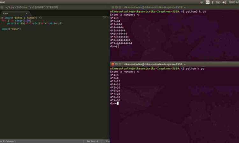This screenshot has width=239, height=143.
Task: Minimize the bottom terminal window
Action: (116, 64)
